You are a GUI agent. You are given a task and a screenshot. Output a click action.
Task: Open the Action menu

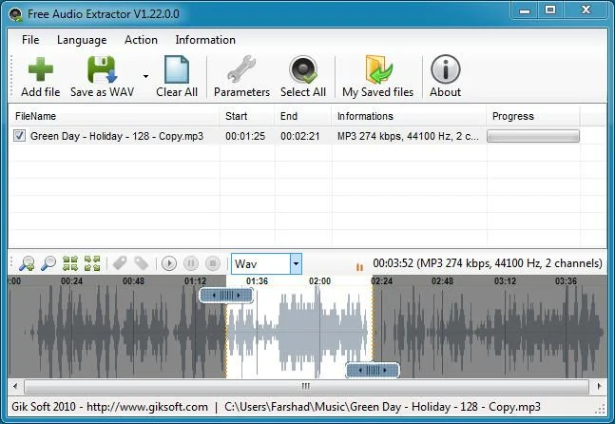(141, 40)
